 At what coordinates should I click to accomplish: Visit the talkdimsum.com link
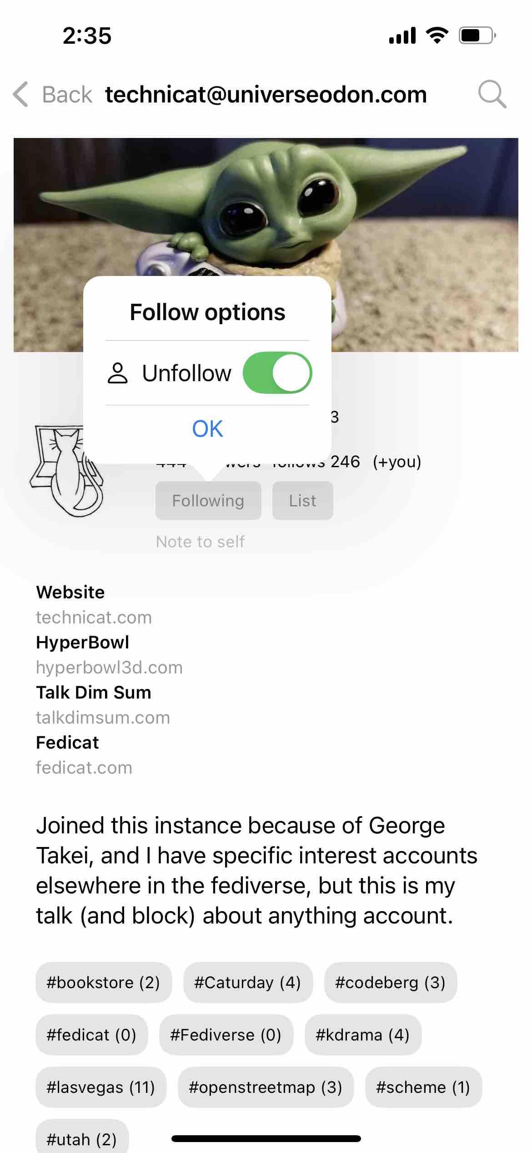[x=103, y=718]
